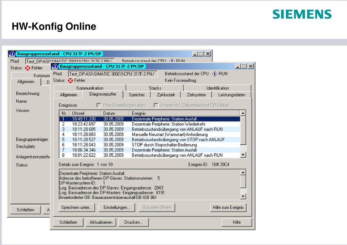
Task: Open the Zeitsystem tab
Action: click(x=196, y=95)
